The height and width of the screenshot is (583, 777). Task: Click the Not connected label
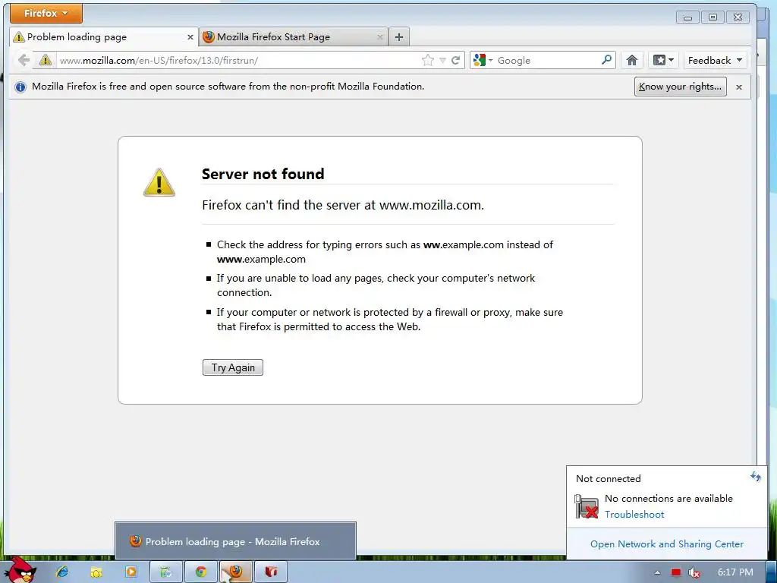[x=609, y=479]
